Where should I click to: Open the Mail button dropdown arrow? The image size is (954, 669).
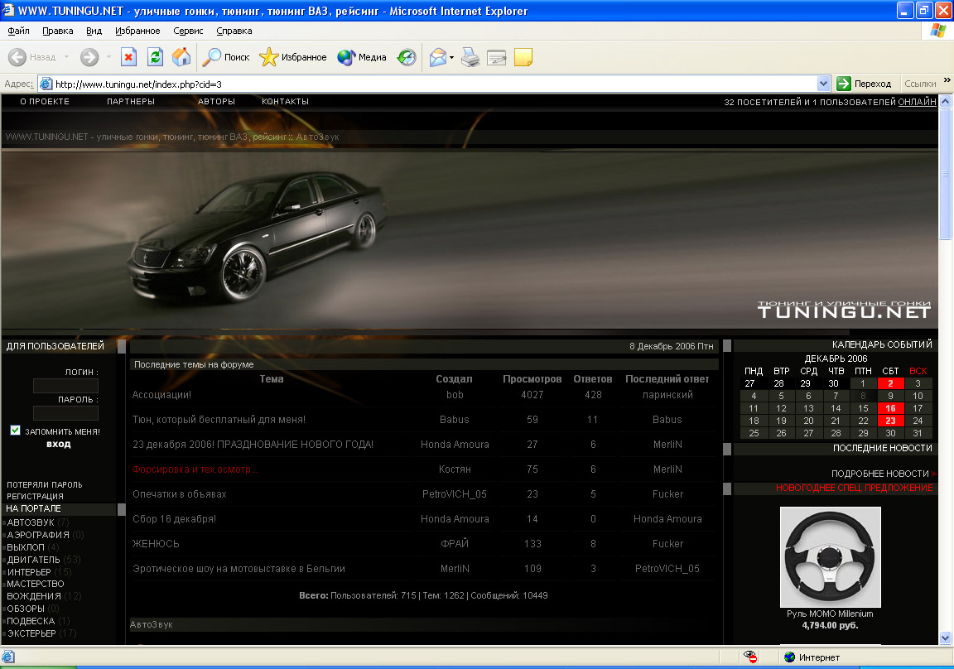[x=451, y=57]
